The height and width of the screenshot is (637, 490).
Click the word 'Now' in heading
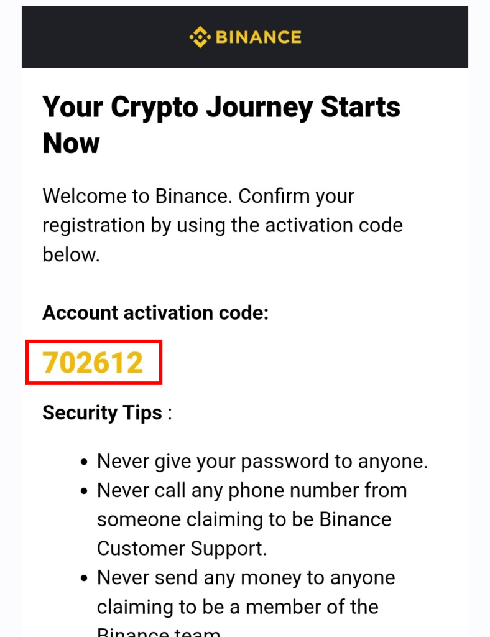tap(71, 144)
